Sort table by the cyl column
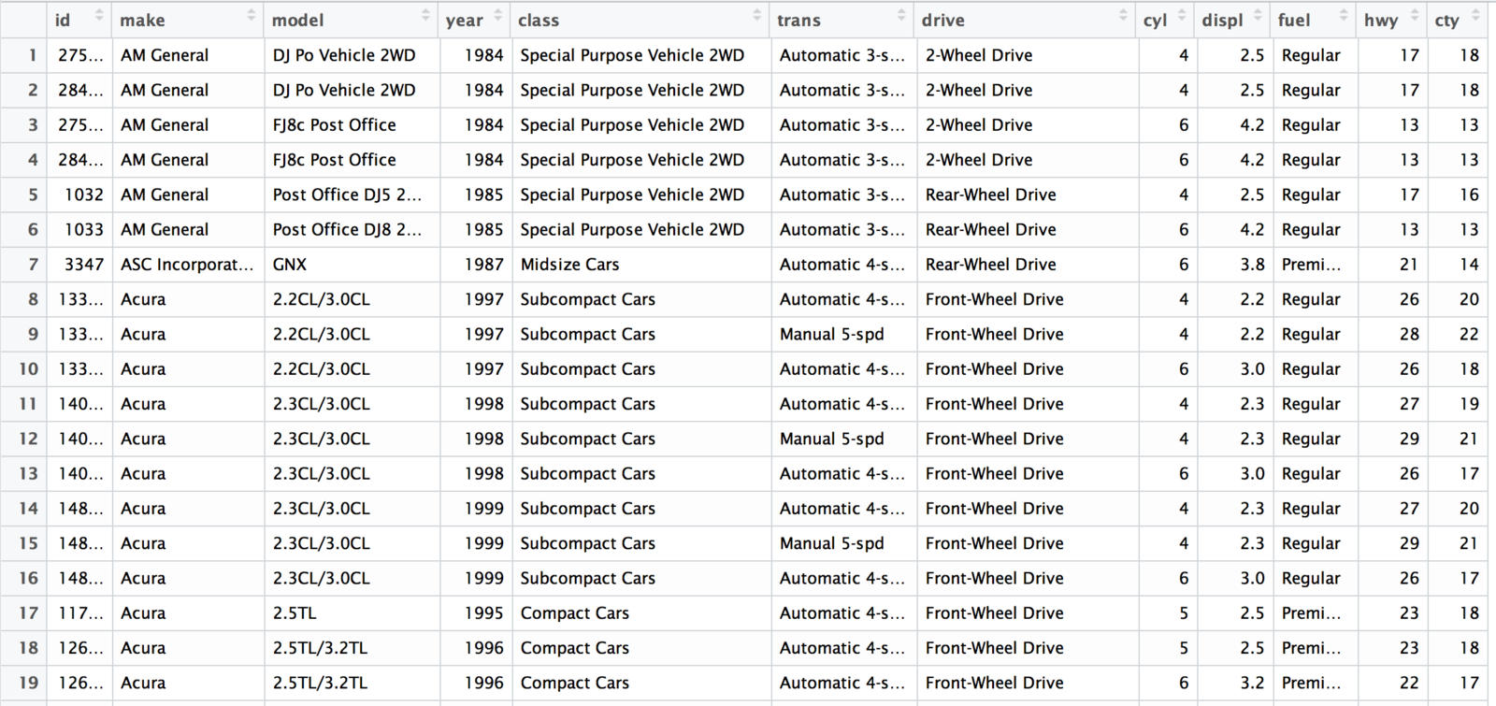 pyautogui.click(x=1182, y=16)
